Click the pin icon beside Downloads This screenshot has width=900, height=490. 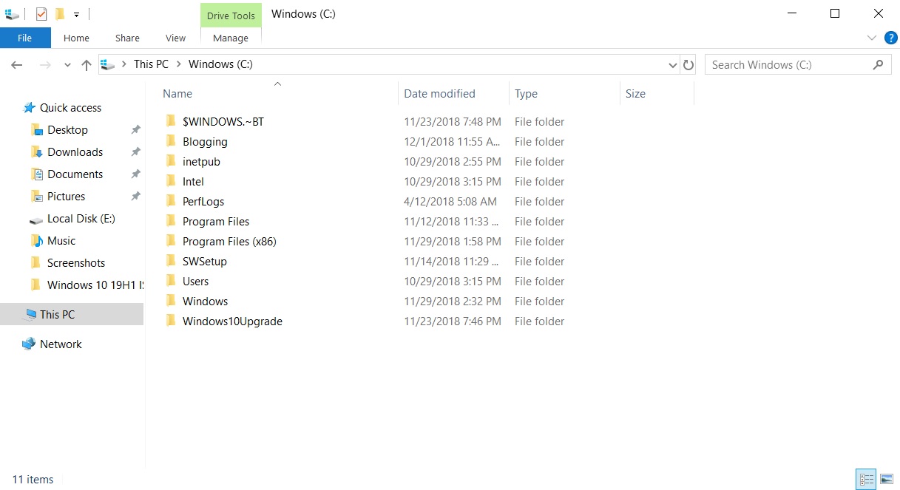point(135,152)
